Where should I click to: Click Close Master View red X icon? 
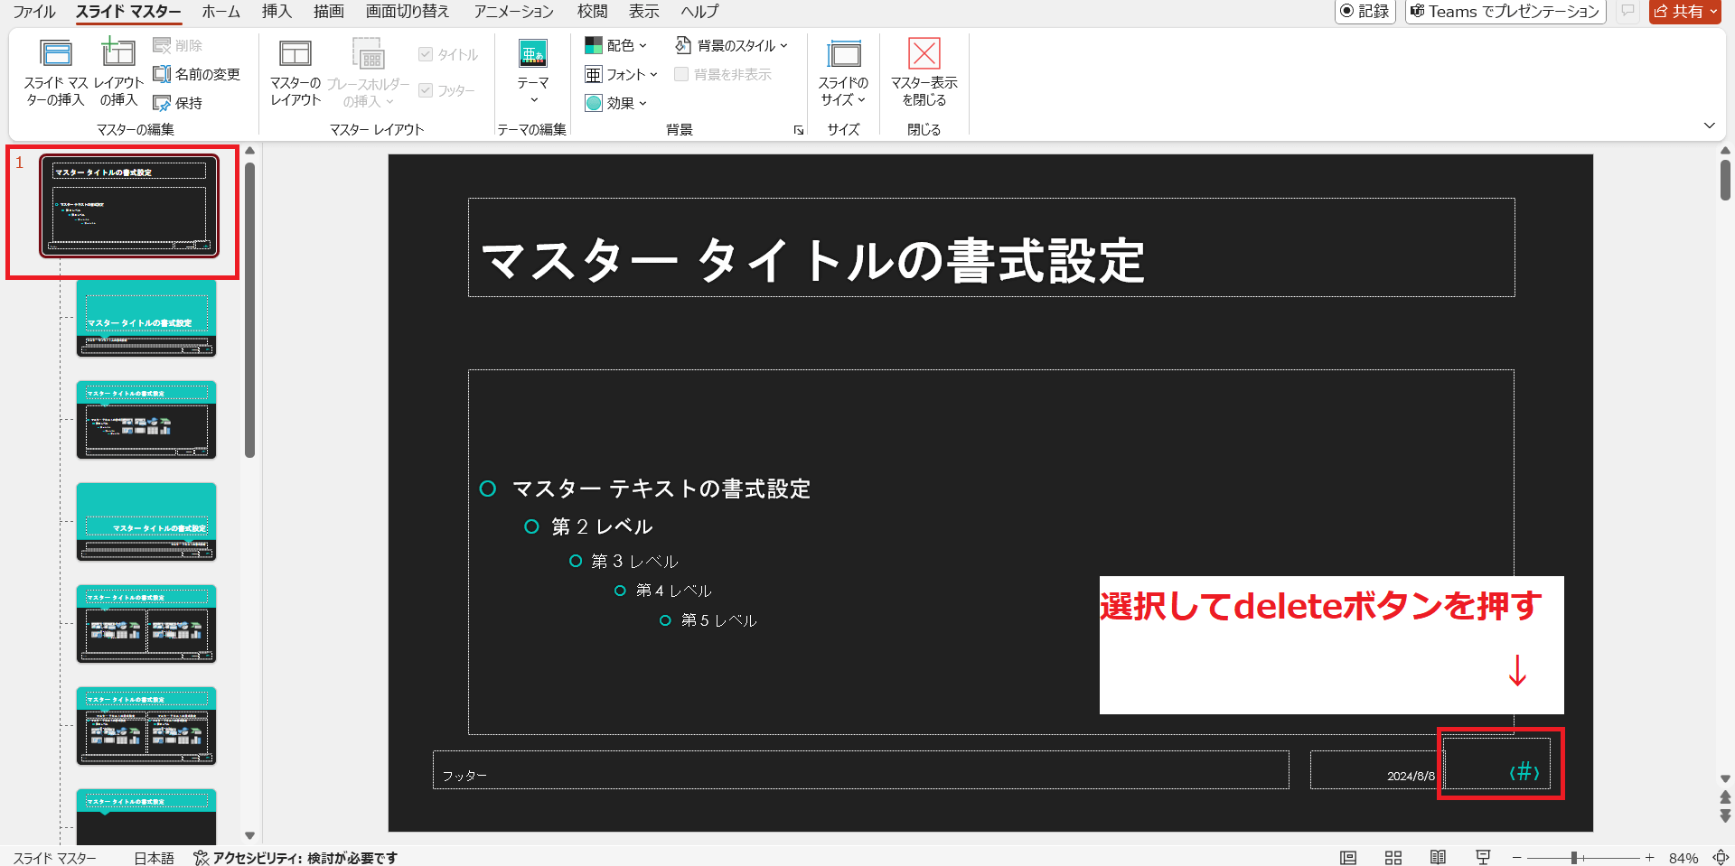coord(924,53)
